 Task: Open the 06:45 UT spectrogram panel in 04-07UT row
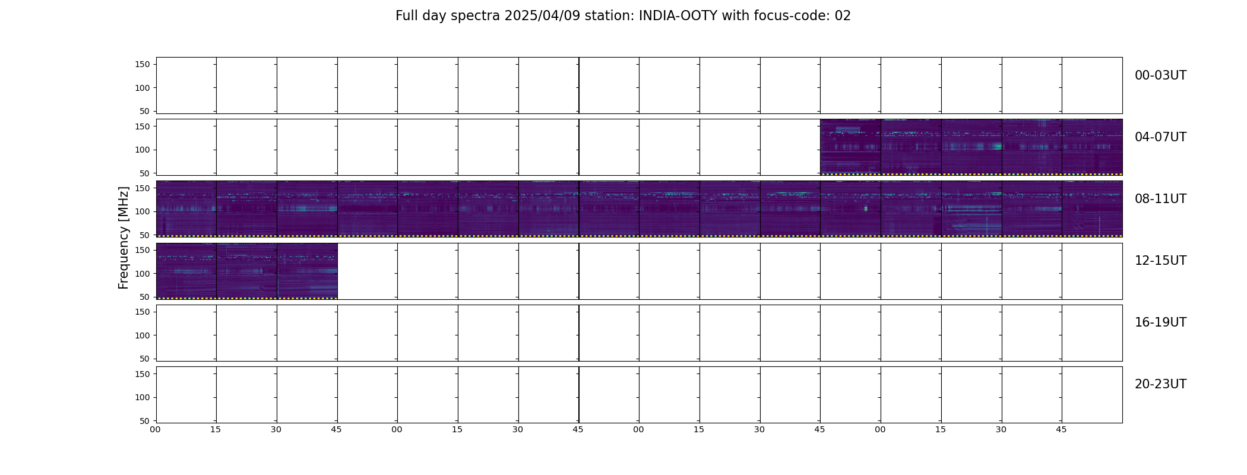[850, 147]
